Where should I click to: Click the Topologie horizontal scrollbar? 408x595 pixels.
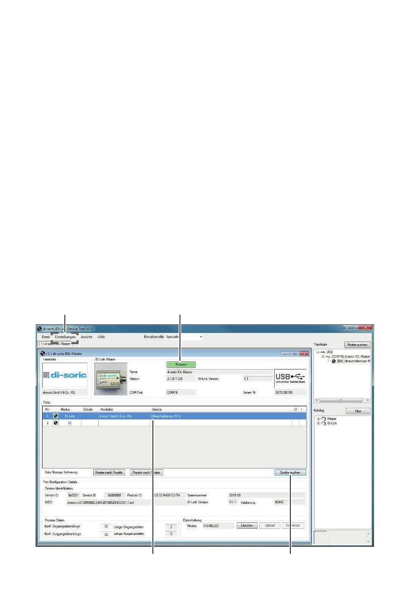[x=342, y=400]
